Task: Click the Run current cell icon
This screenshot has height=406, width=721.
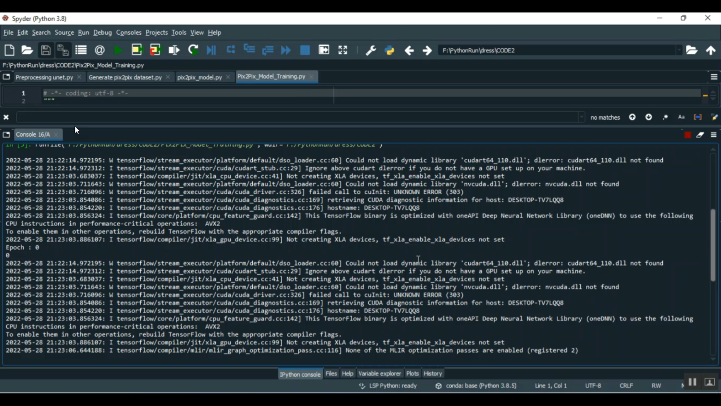Action: pos(137,50)
